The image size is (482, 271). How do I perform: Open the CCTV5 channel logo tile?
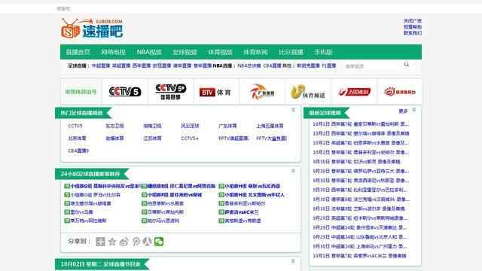pyautogui.click(x=125, y=92)
